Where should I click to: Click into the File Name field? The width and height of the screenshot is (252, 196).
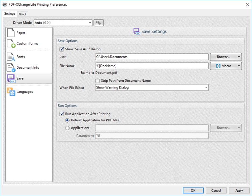point(152,66)
